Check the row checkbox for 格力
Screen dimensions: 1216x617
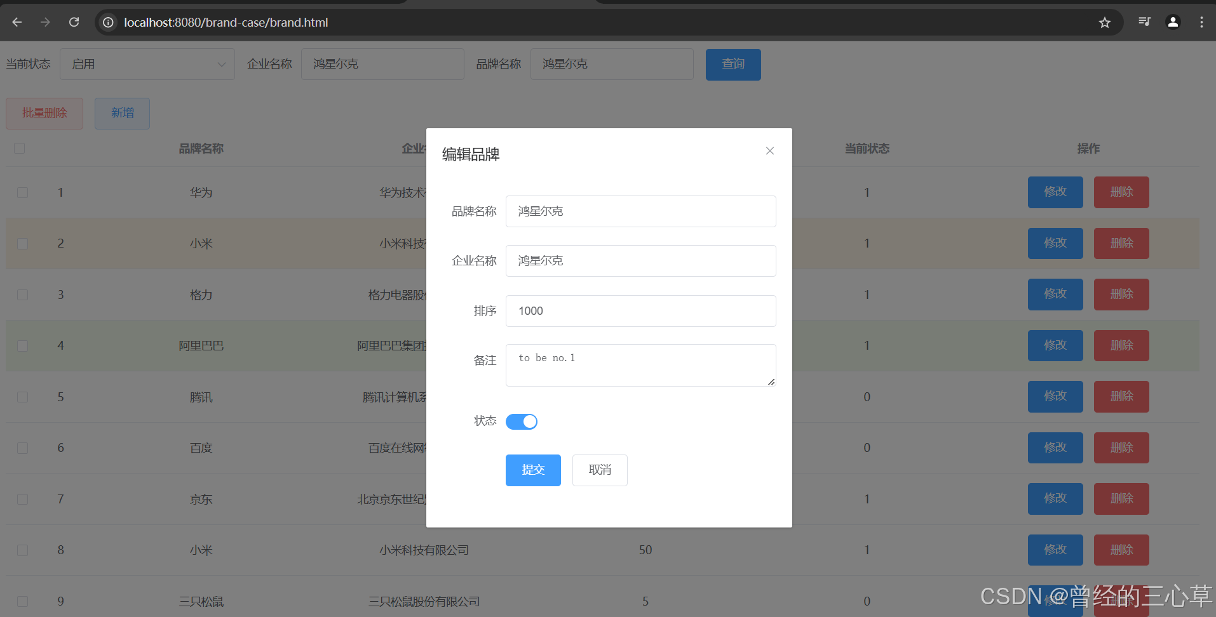click(23, 295)
